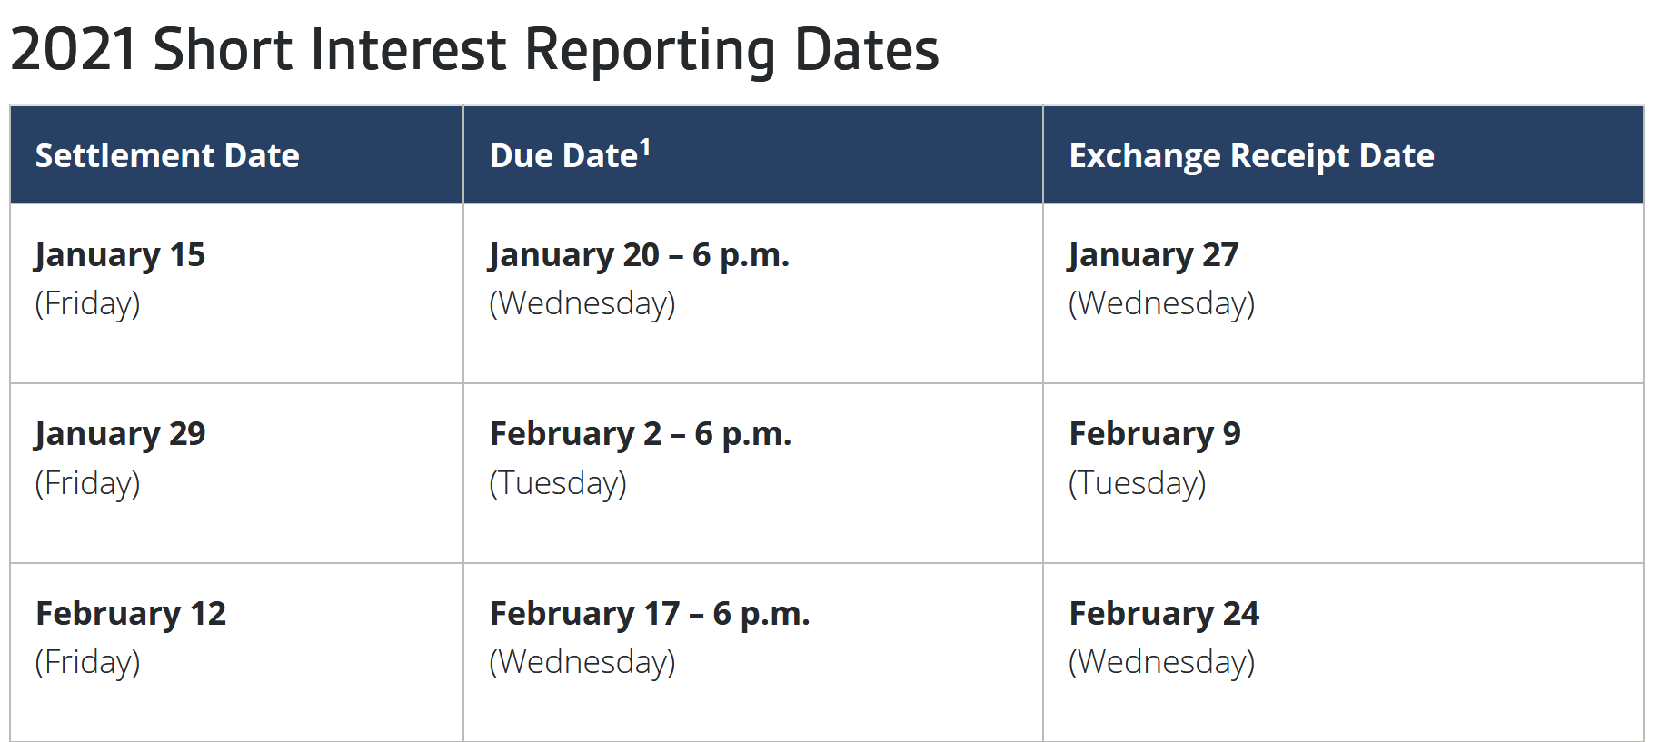Click the Settlement Date column header
The height and width of the screenshot is (742, 1661).
[167, 156]
